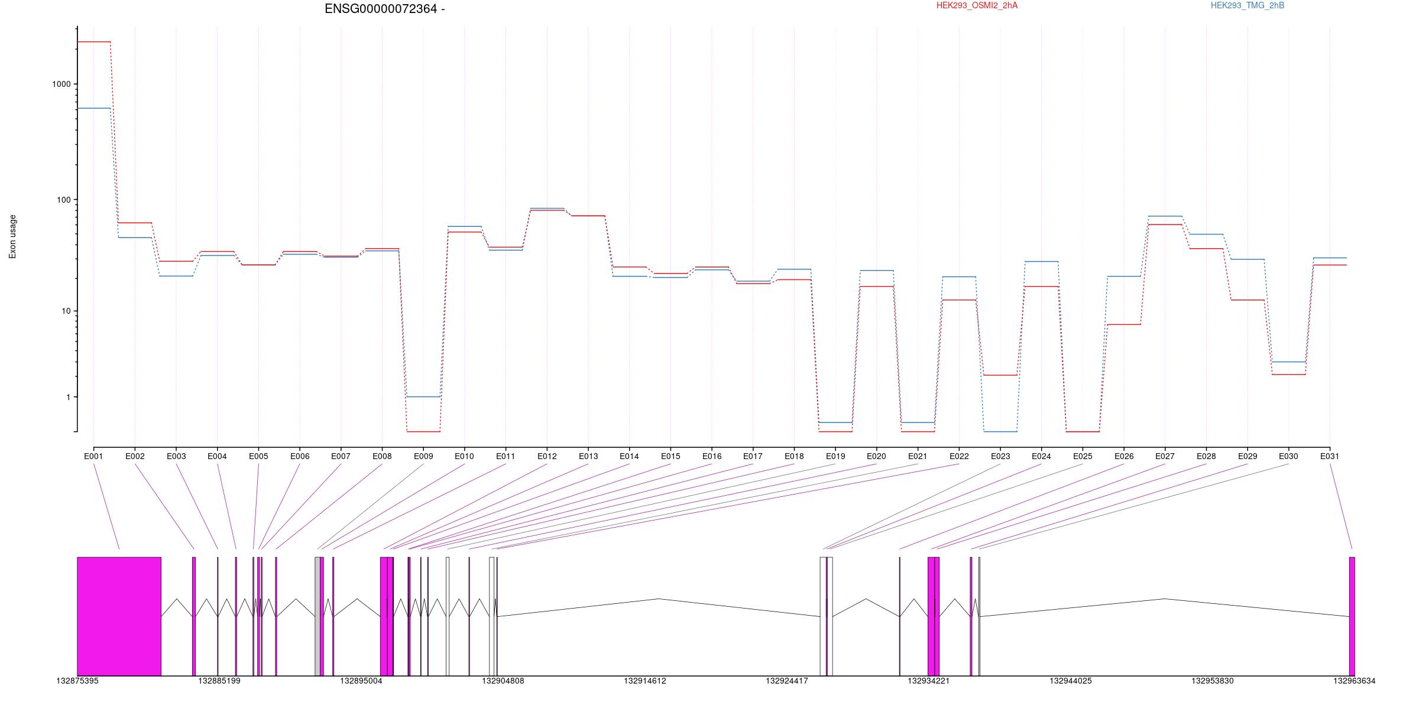
Task: Click exon label E022
Action: (x=959, y=456)
